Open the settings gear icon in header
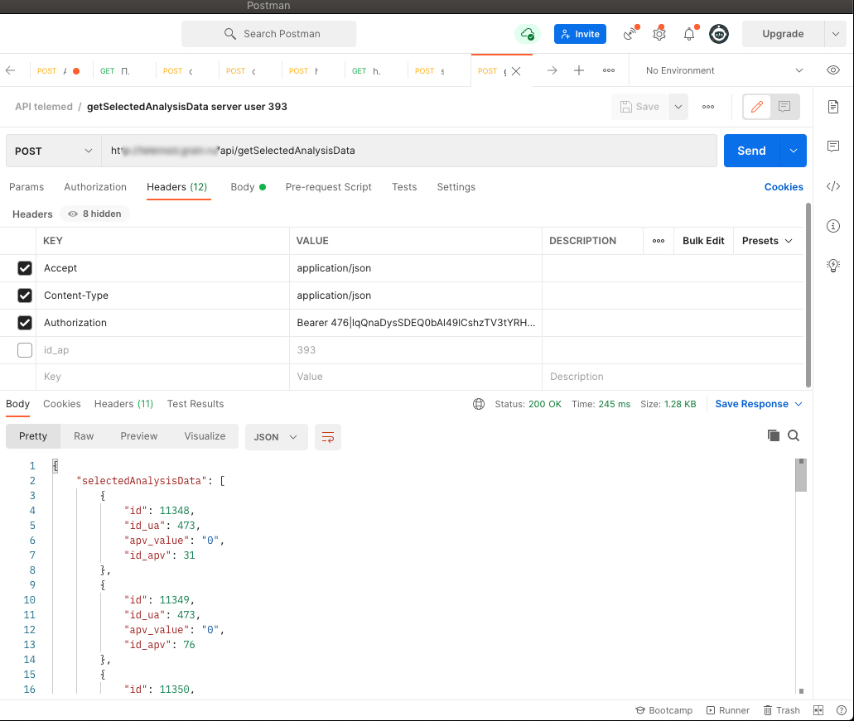 659,34
